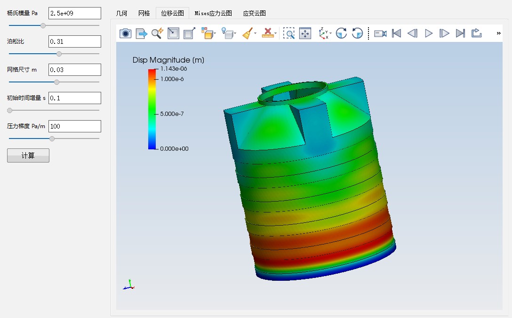
Task: Click the '1.143e-06' legend maximum value
Action: 174,69
